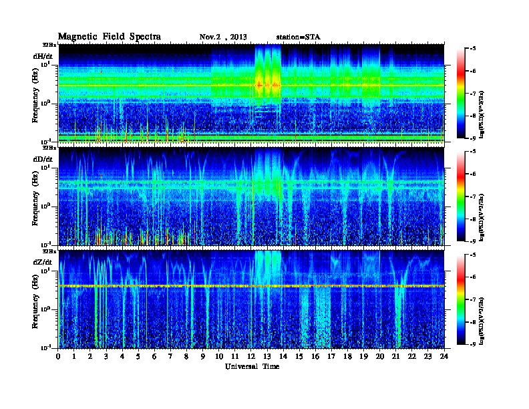Click hour "9" on the Universal Time axis
529x409 pixels.
[203, 356]
